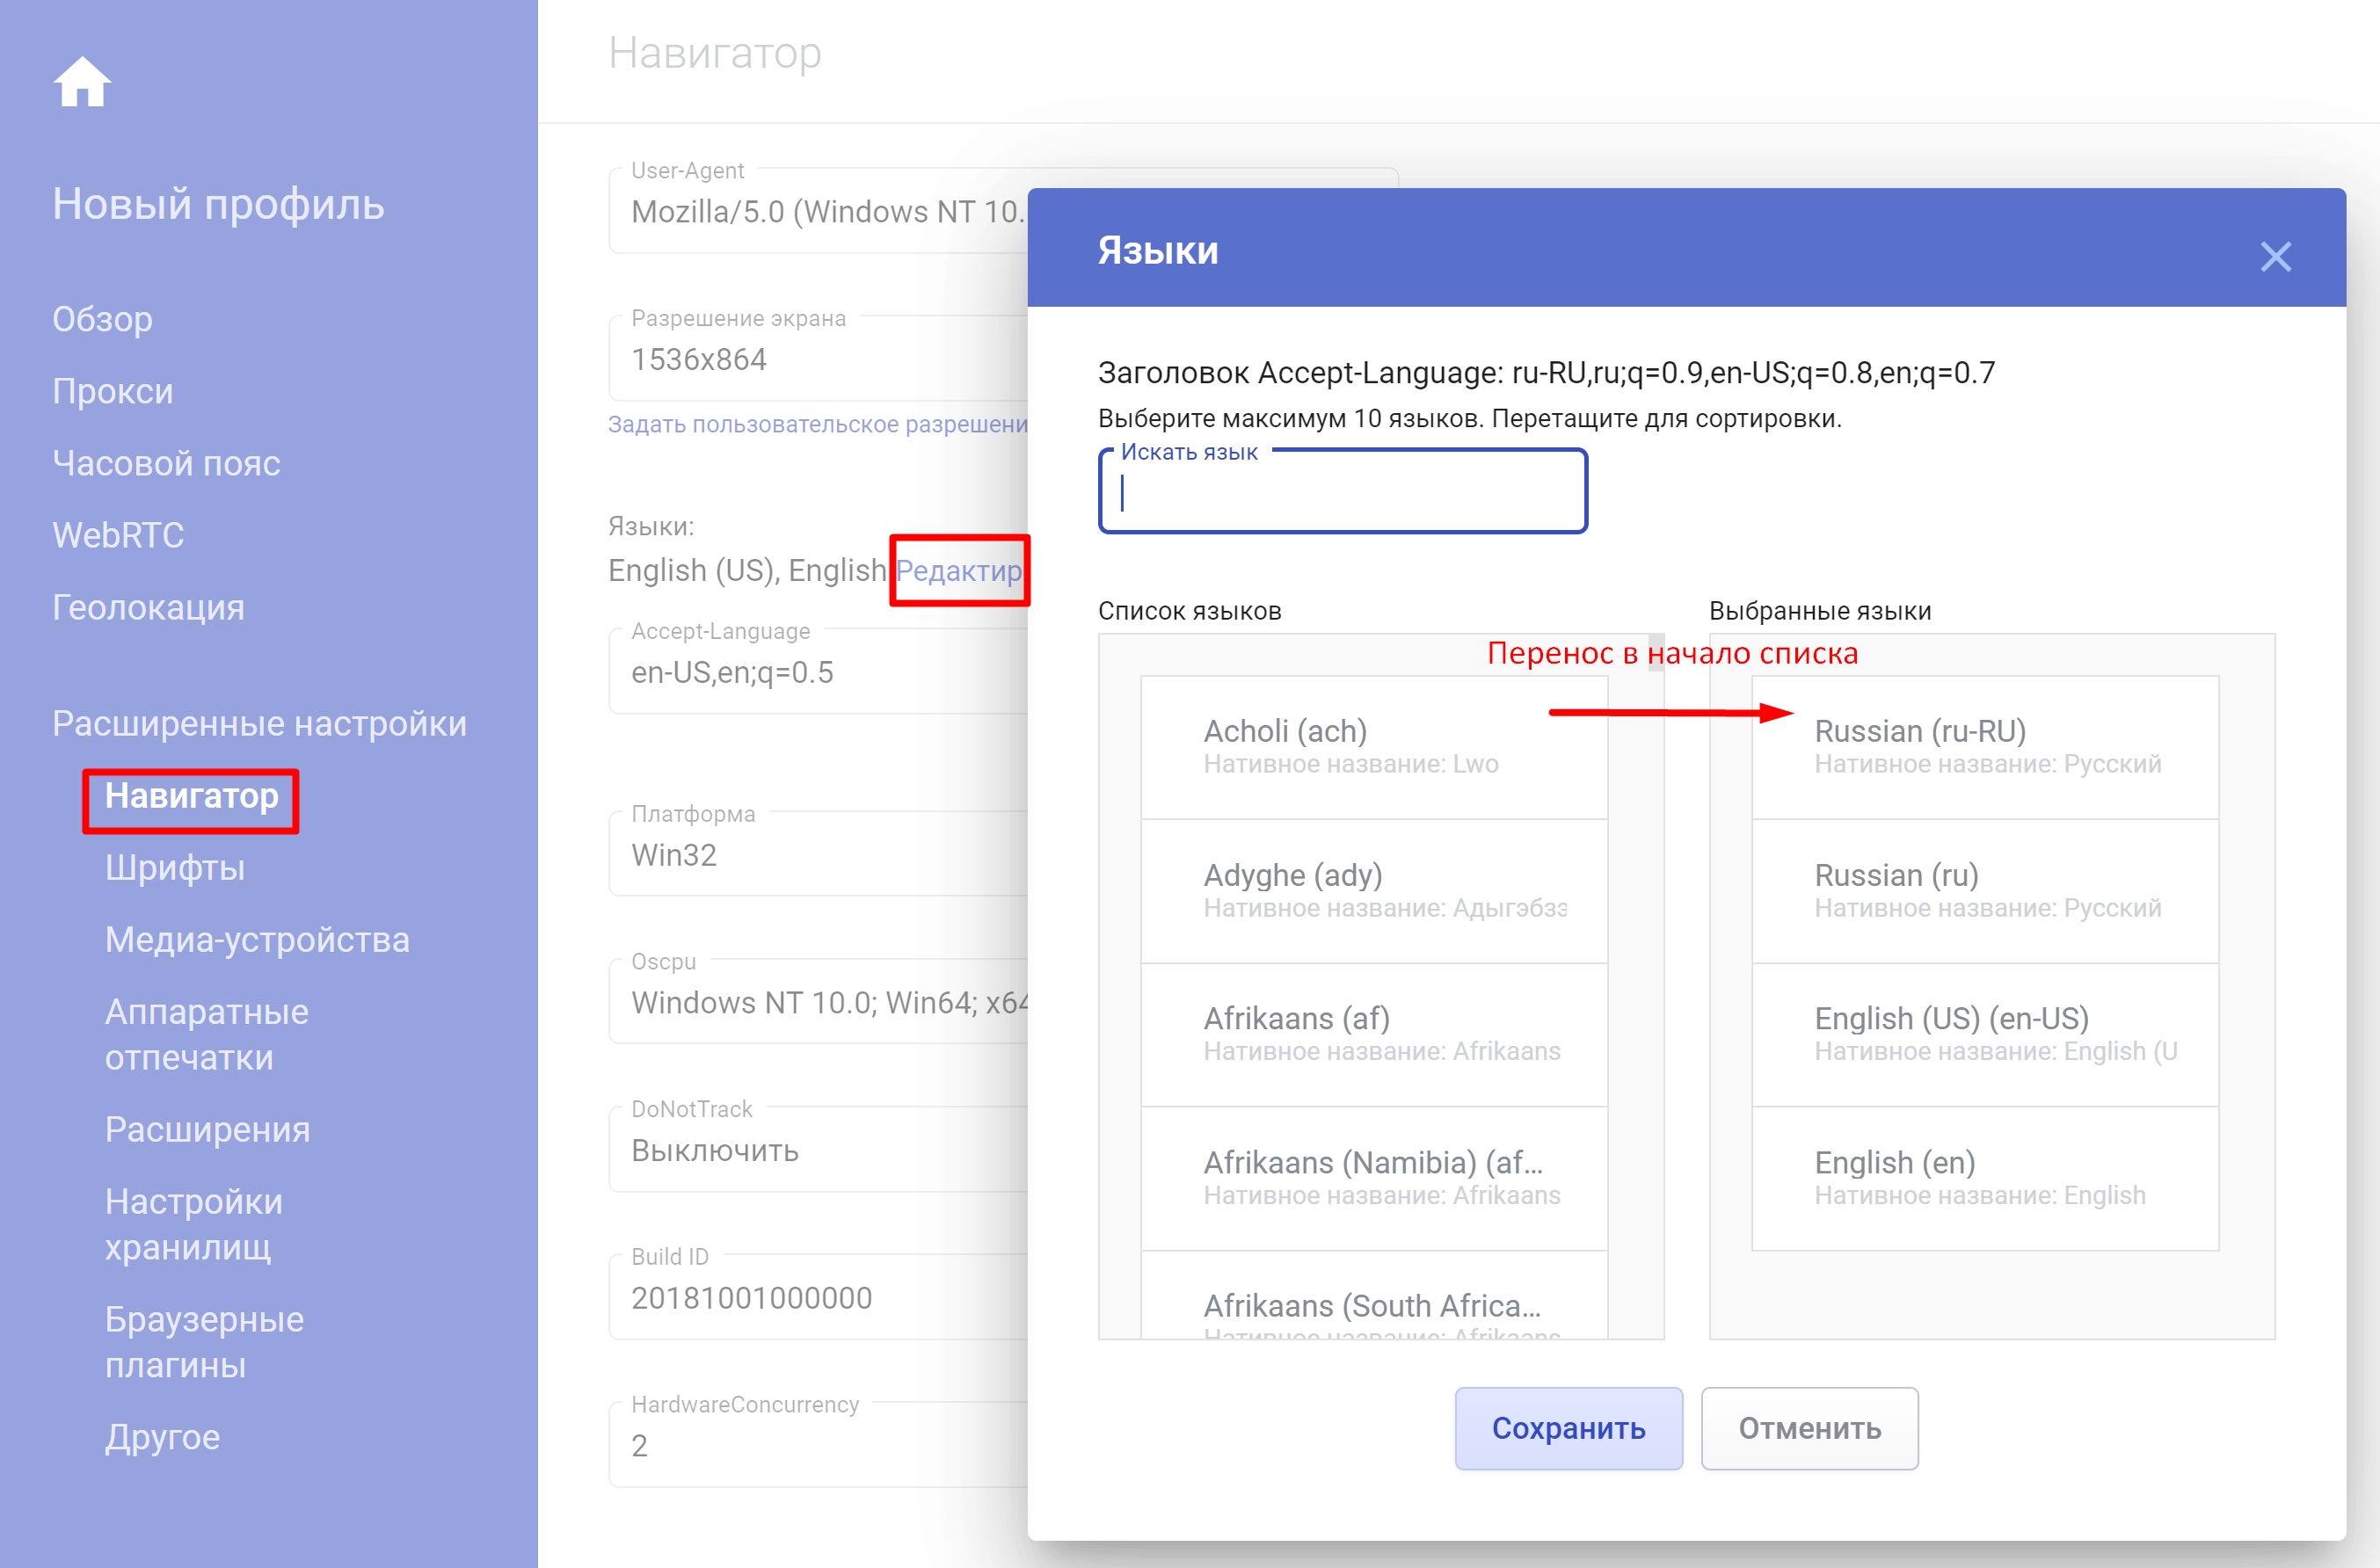The width and height of the screenshot is (2380, 1568).
Task: Open the Другое section
Action: 162,1437
